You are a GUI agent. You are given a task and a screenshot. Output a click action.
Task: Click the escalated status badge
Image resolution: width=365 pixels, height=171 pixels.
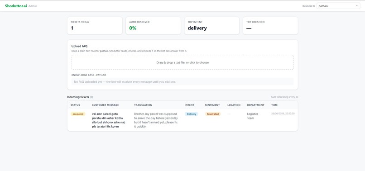point(78,114)
